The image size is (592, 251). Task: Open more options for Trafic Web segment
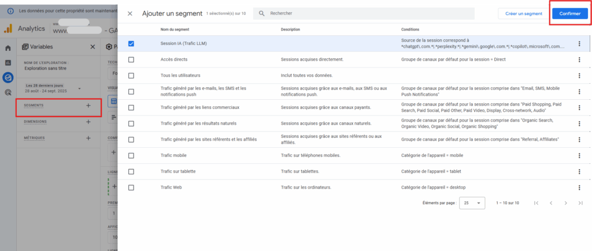click(x=579, y=188)
